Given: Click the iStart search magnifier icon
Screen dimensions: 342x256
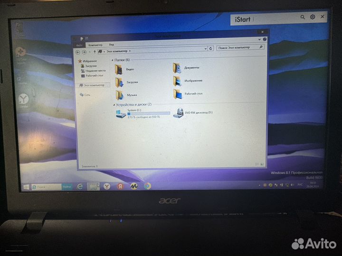Looking at the screenshot, I should [303, 17].
